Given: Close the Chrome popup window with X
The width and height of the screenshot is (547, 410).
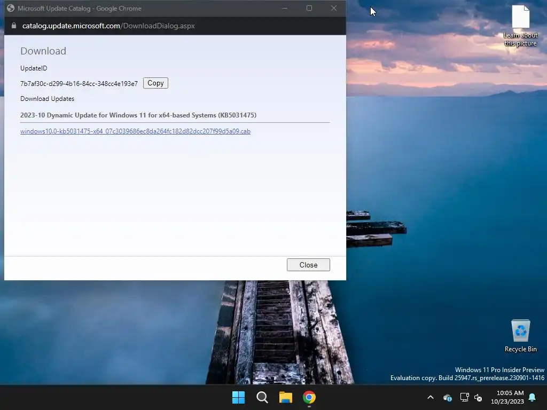Looking at the screenshot, I should (334, 8).
